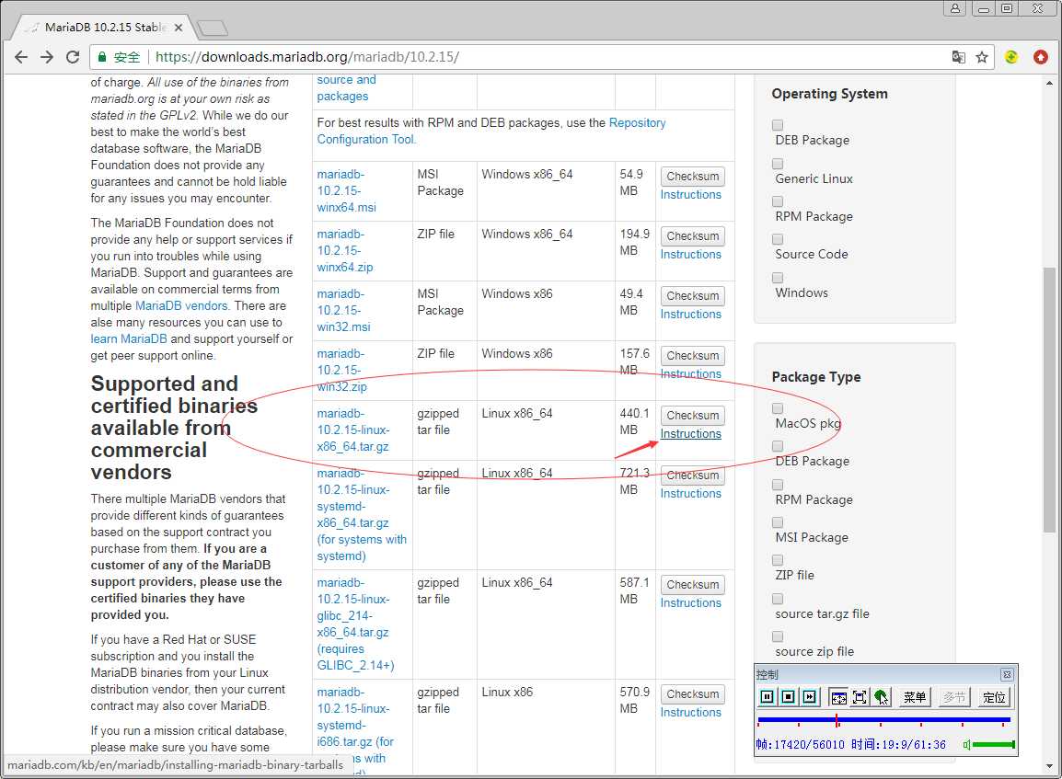The width and height of the screenshot is (1062, 779).
Task: Switch to full screen in the control panel
Action: (860, 697)
